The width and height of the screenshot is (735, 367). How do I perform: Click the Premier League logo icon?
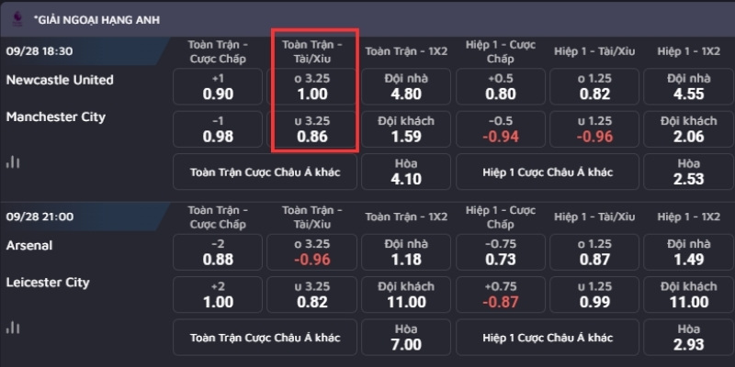tap(17, 19)
